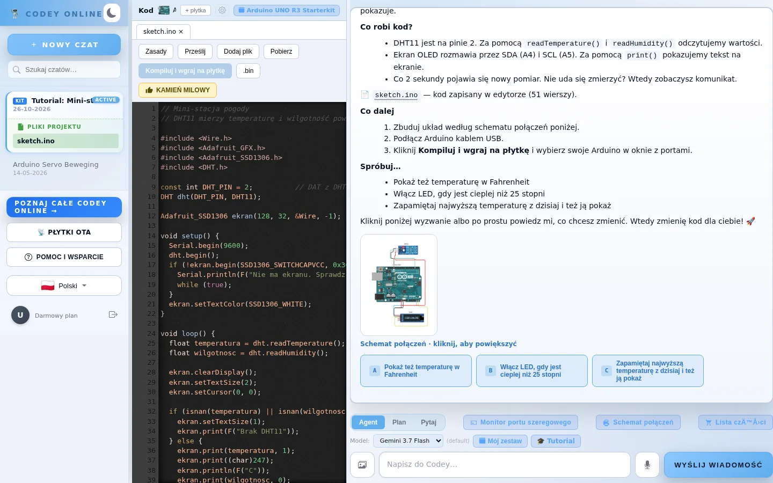Choose challenge B: Włącz LED
The width and height of the screenshot is (773, 483).
point(532,371)
